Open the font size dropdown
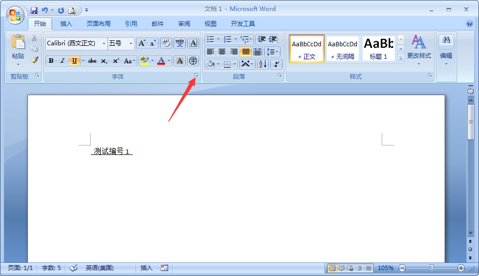The width and height of the screenshot is (479, 276). click(131, 44)
